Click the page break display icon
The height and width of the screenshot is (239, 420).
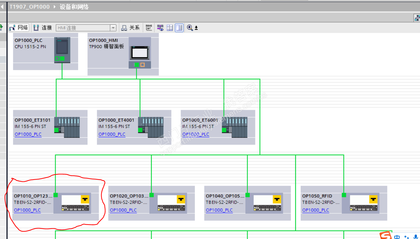(170, 28)
